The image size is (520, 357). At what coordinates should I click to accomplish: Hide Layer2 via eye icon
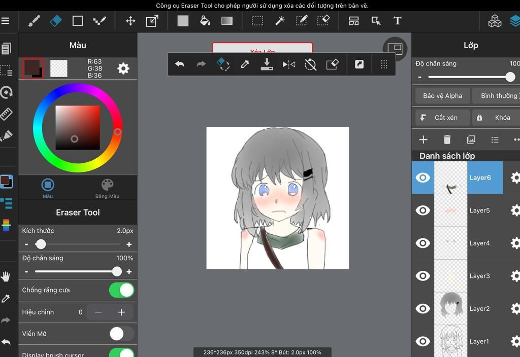click(423, 309)
